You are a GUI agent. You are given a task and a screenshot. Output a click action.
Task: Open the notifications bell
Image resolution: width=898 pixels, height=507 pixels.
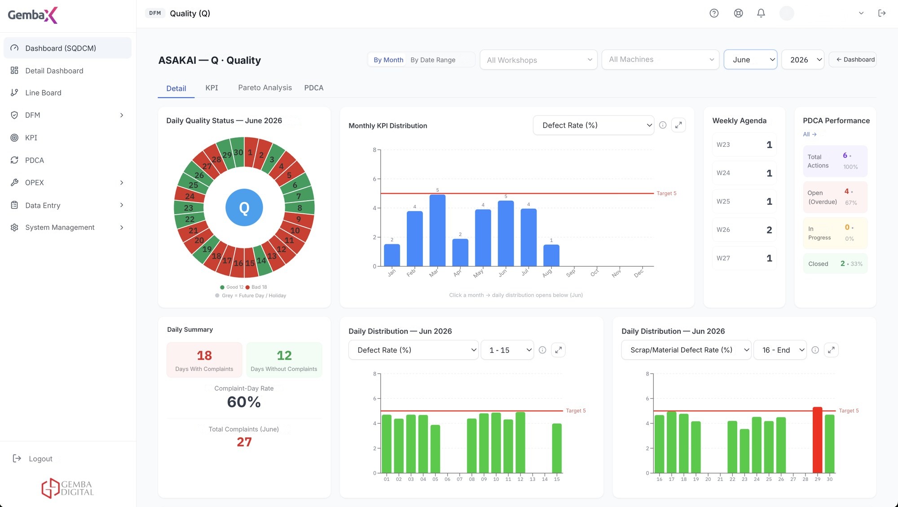pyautogui.click(x=761, y=13)
